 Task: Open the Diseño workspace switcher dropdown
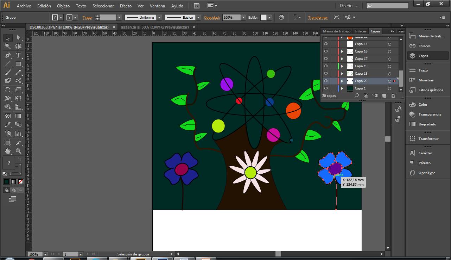pos(349,6)
